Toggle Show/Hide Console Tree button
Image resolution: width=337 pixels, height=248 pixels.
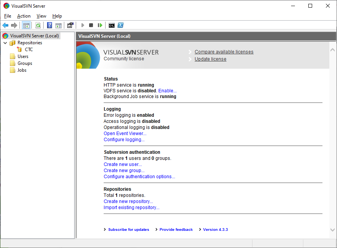[x=26, y=25]
